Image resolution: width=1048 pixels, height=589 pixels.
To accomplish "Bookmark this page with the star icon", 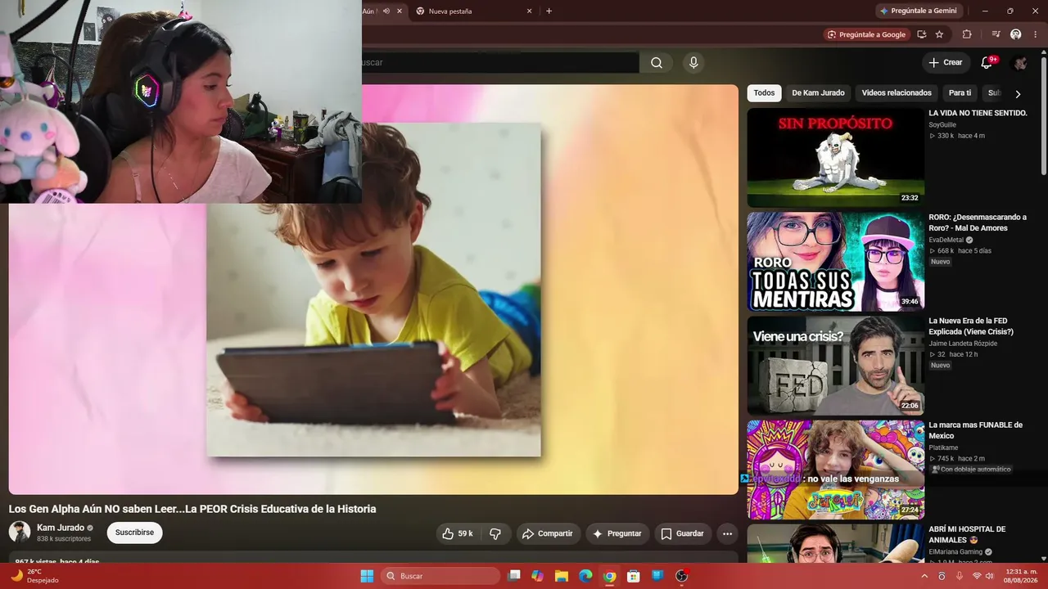I will [939, 34].
